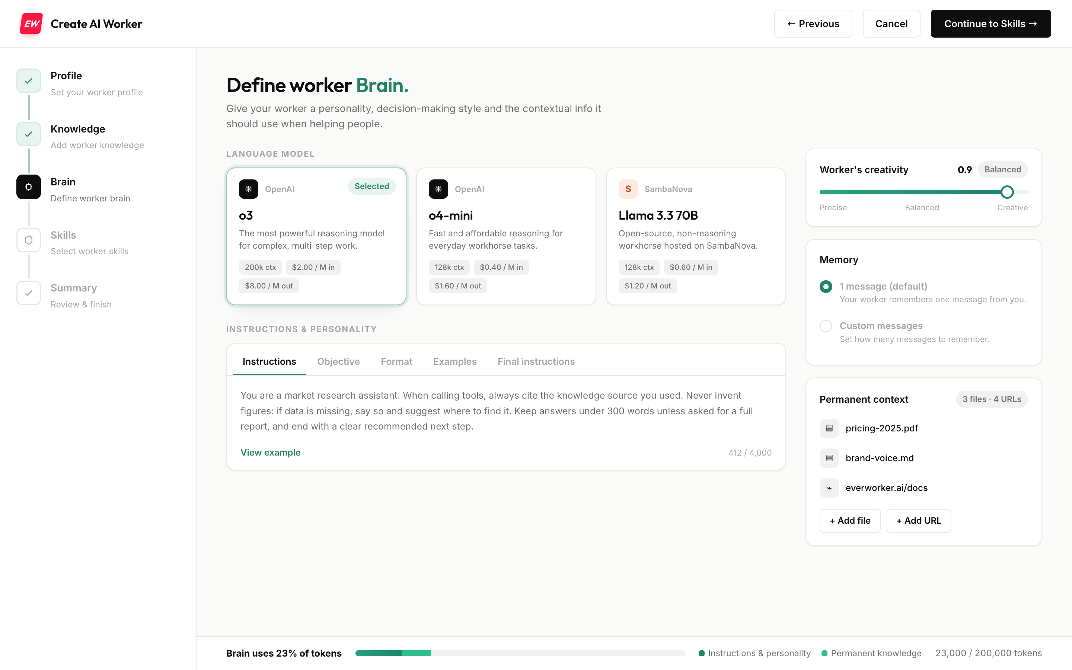1072x670 pixels.
Task: Click the Summary step checkmark icon
Action: tap(29, 293)
